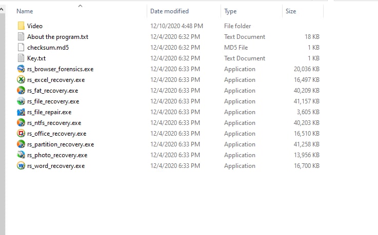Click the rs_file_repair.exe application icon
This screenshot has width=378, height=235.
(21, 112)
